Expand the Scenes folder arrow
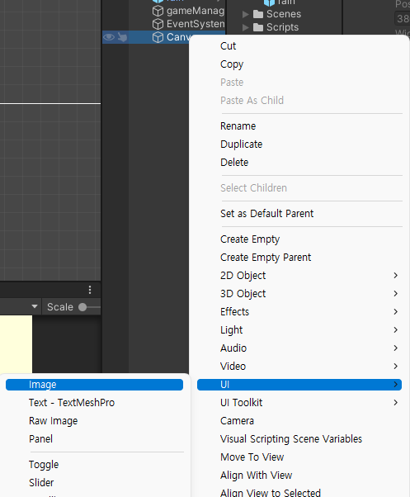The height and width of the screenshot is (497, 410). [245, 14]
